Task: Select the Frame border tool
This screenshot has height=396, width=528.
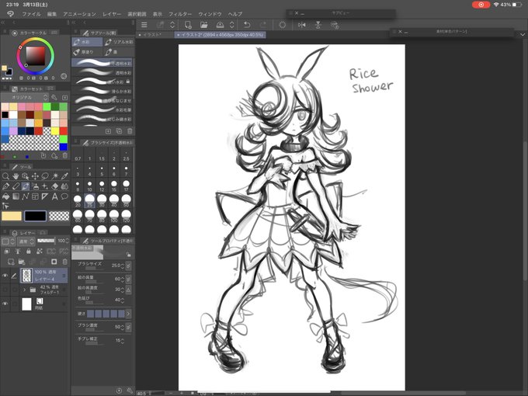Action: [x=35, y=196]
